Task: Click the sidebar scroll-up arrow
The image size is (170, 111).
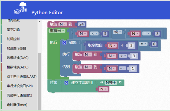Action: (x=39, y=22)
